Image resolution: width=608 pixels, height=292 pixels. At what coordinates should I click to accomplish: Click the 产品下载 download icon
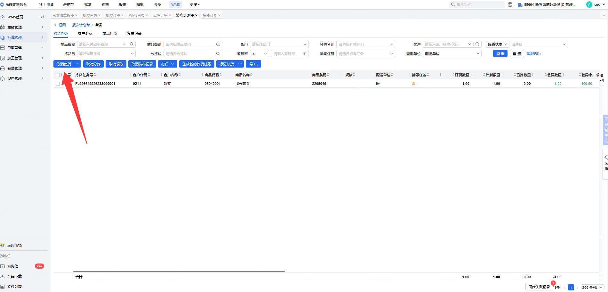3,276
